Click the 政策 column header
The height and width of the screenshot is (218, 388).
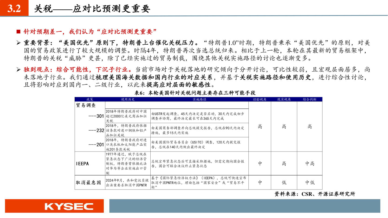[x=90, y=99]
